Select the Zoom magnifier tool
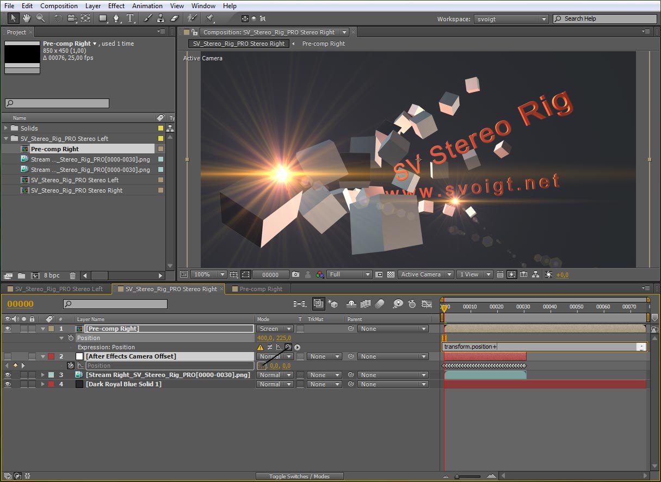661x482 pixels. [40, 18]
